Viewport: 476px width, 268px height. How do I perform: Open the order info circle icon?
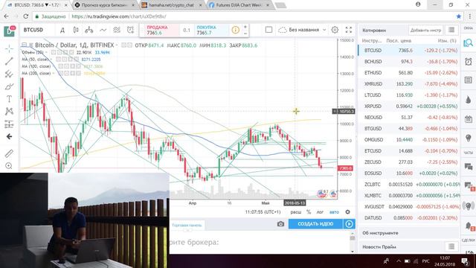235,30
